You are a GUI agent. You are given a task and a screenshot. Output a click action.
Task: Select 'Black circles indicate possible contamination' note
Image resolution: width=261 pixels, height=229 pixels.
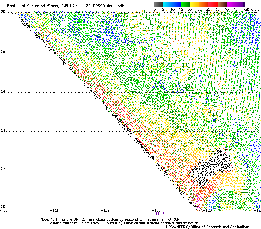pyautogui.click(x=158, y=223)
